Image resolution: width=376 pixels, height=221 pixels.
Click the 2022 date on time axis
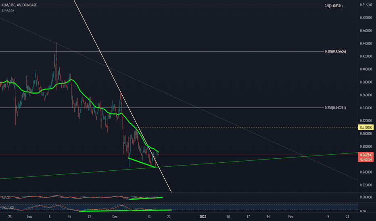click(203, 217)
